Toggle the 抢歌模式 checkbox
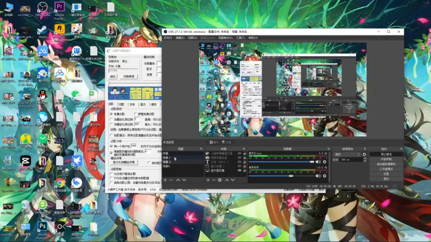431x242 pixels. [112, 136]
